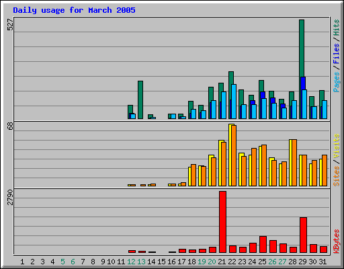Click day 22 label on the x-axis
The height and width of the screenshot is (269, 344).
232,262
